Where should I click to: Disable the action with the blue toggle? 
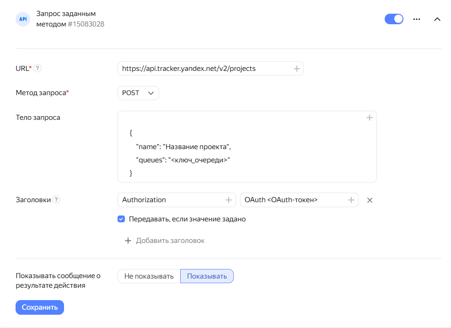tap(394, 19)
